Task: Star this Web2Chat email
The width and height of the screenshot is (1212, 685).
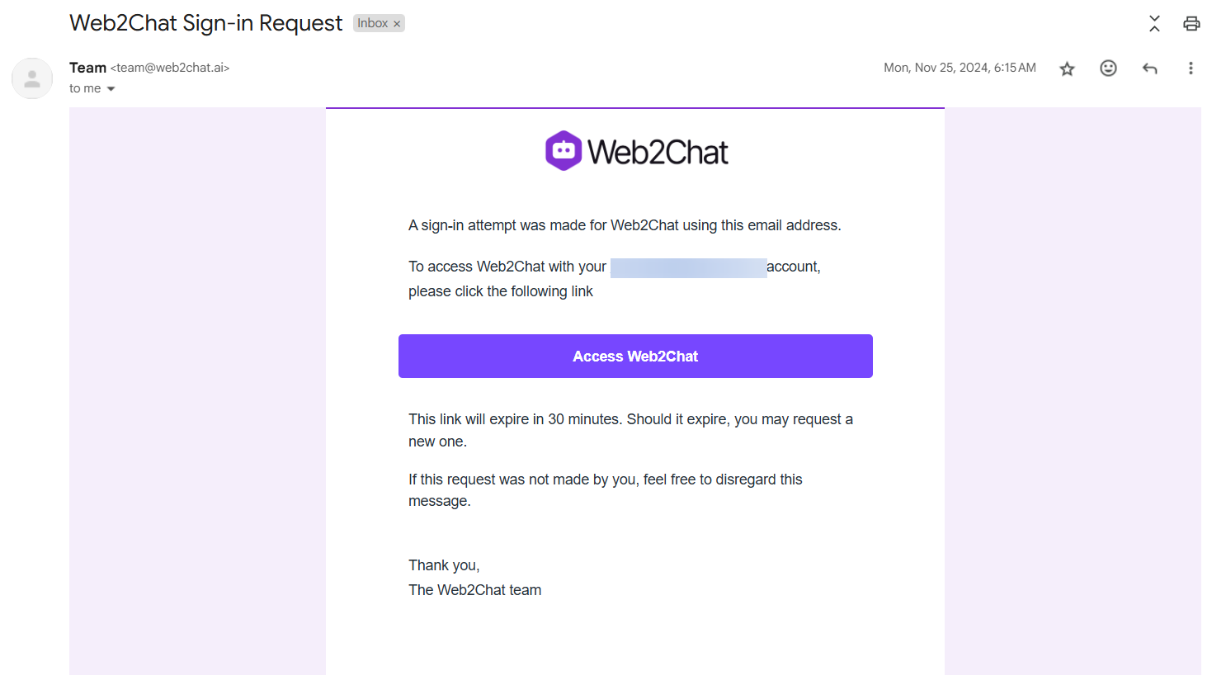Action: pos(1067,68)
